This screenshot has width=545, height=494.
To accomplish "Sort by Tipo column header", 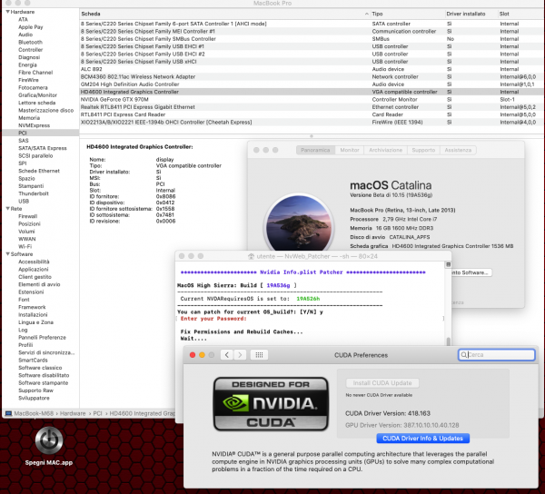I will click(x=407, y=14).
